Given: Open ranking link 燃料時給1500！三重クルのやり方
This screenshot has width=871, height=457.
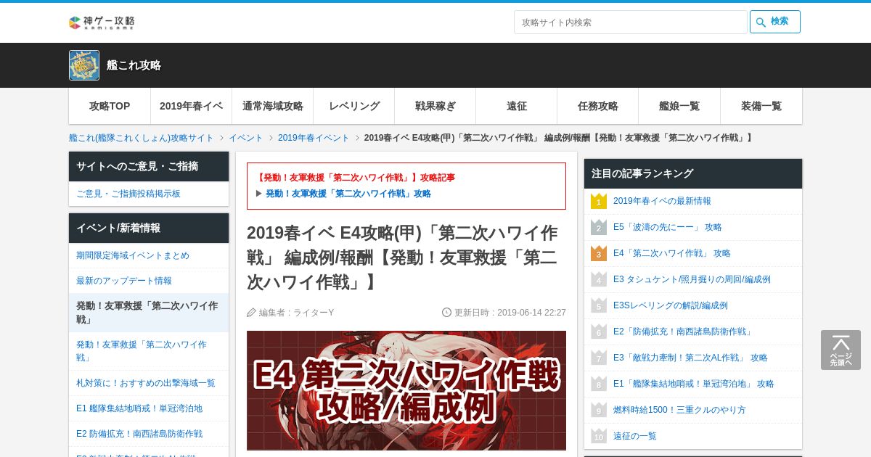Looking at the screenshot, I should pos(679,410).
